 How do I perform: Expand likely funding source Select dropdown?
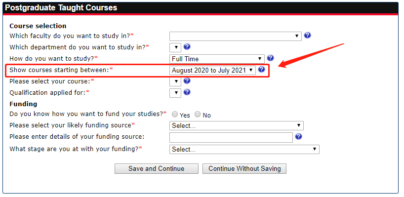pos(237,126)
